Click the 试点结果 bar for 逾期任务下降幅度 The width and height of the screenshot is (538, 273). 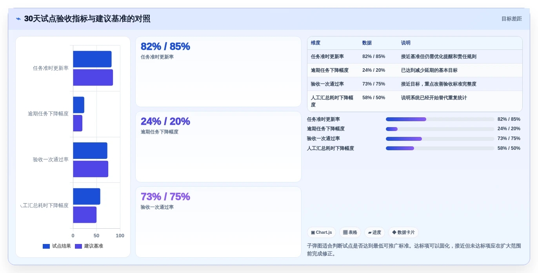pos(78,105)
